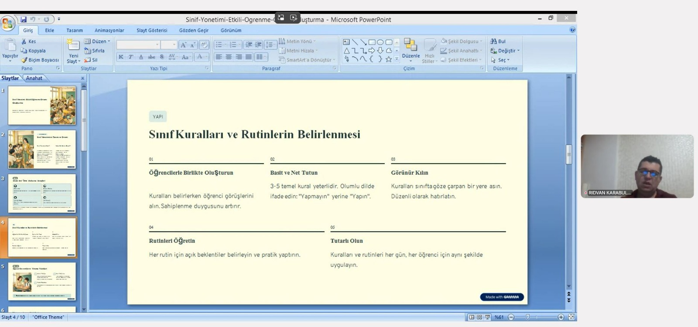Screen dimensions: 698x327
Task: Click the zoom slider handle
Action: [527, 317]
